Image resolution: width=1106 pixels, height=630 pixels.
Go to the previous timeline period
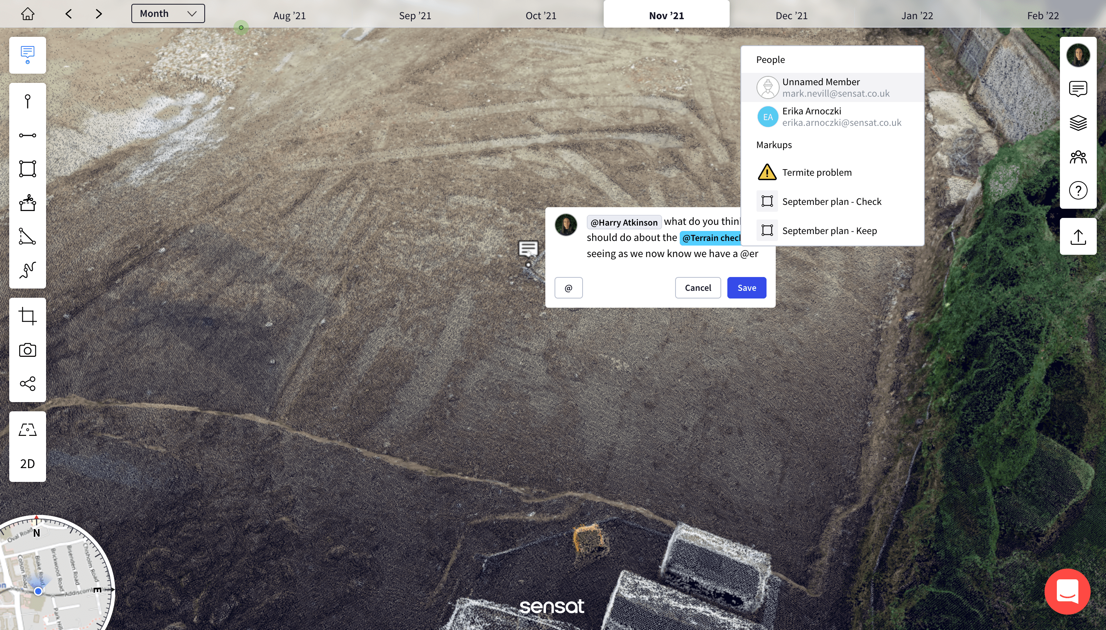pyautogui.click(x=68, y=14)
